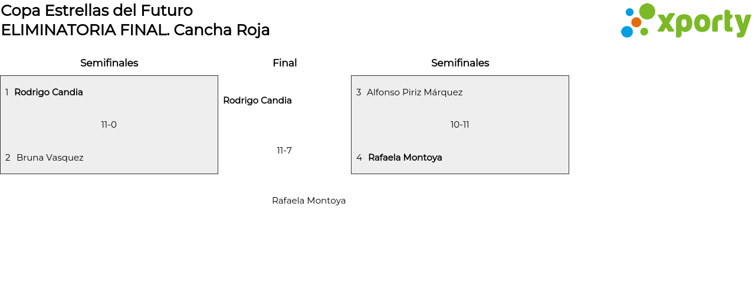The width and height of the screenshot is (755, 283).
Task: Click the Copa Estrellas del Futuro title
Action: coord(97,11)
